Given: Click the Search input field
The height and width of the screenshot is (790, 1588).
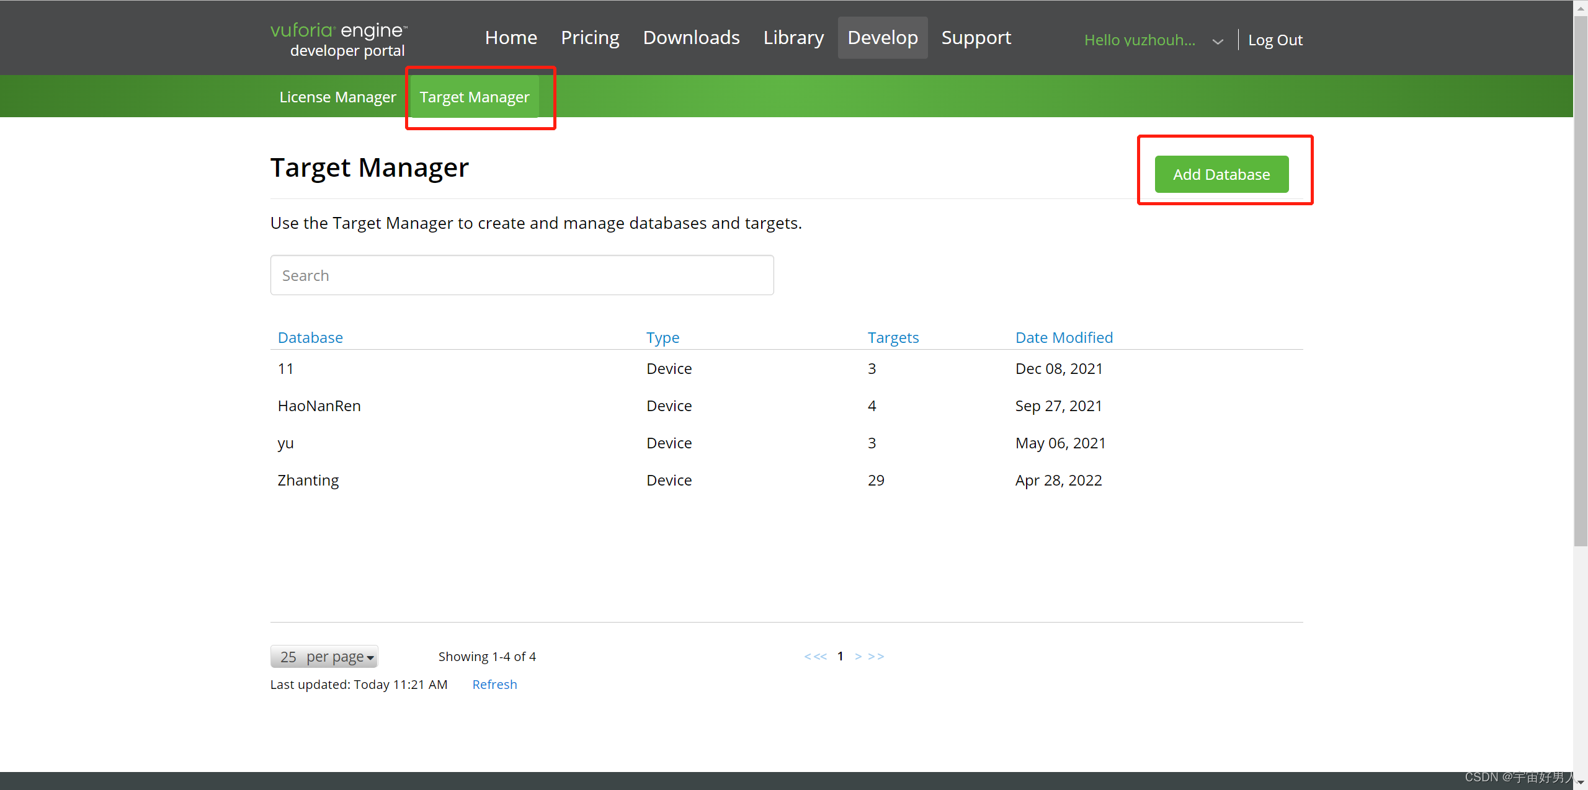Looking at the screenshot, I should (x=522, y=275).
